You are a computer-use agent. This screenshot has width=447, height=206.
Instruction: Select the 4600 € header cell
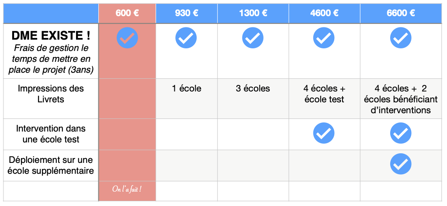pyautogui.click(x=324, y=14)
